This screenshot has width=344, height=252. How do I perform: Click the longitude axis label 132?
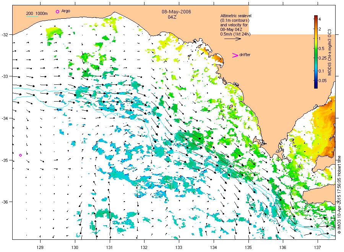pyautogui.click(x=144, y=247)
